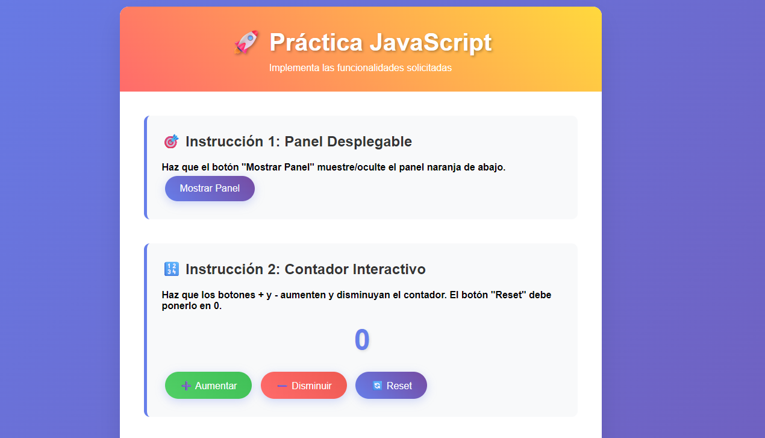This screenshot has width=765, height=438.
Task: Click the refresh icon on the Reset button
Action: coord(377,386)
